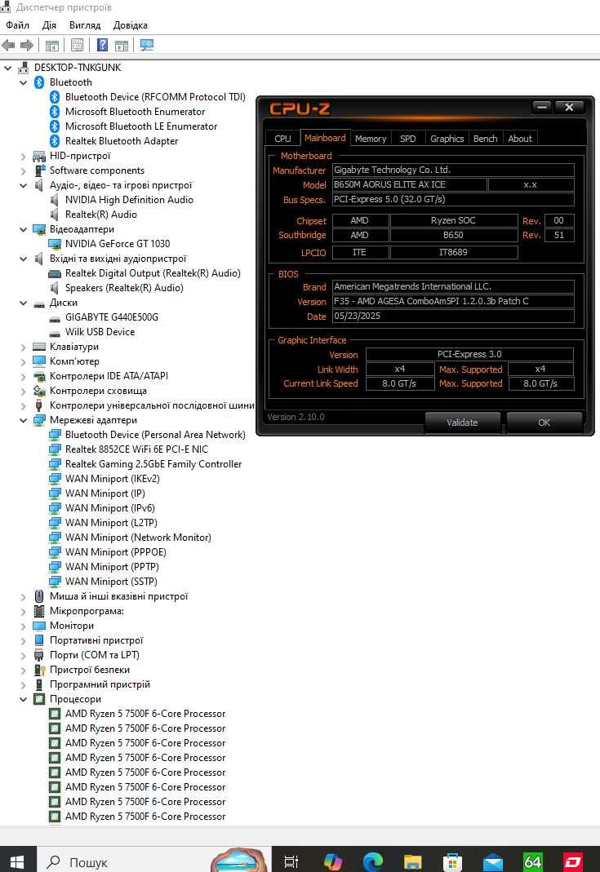This screenshot has width=600, height=872.
Task: Collapse the Диски node
Action: pyautogui.click(x=24, y=303)
